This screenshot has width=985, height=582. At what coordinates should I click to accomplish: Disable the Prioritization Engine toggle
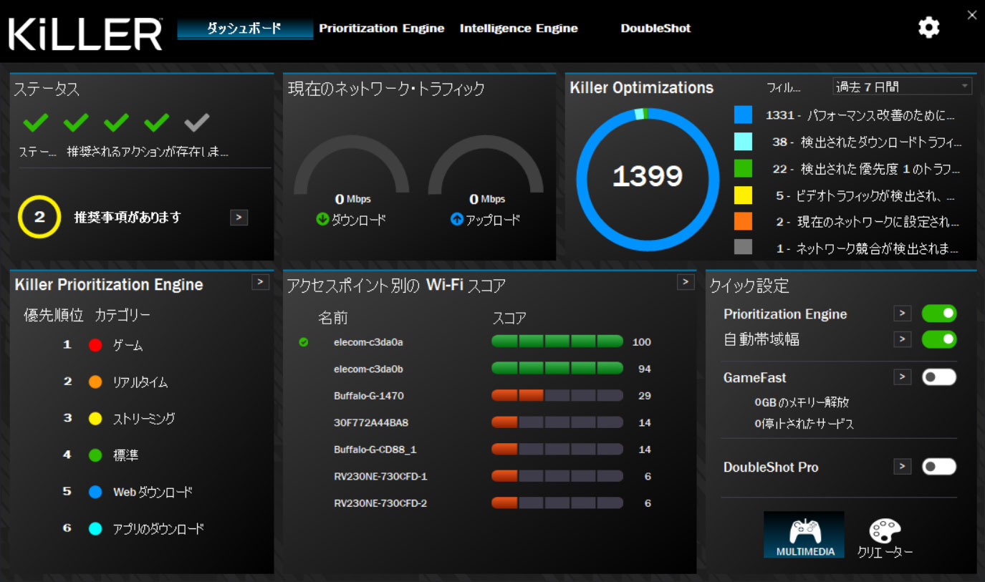point(938,314)
